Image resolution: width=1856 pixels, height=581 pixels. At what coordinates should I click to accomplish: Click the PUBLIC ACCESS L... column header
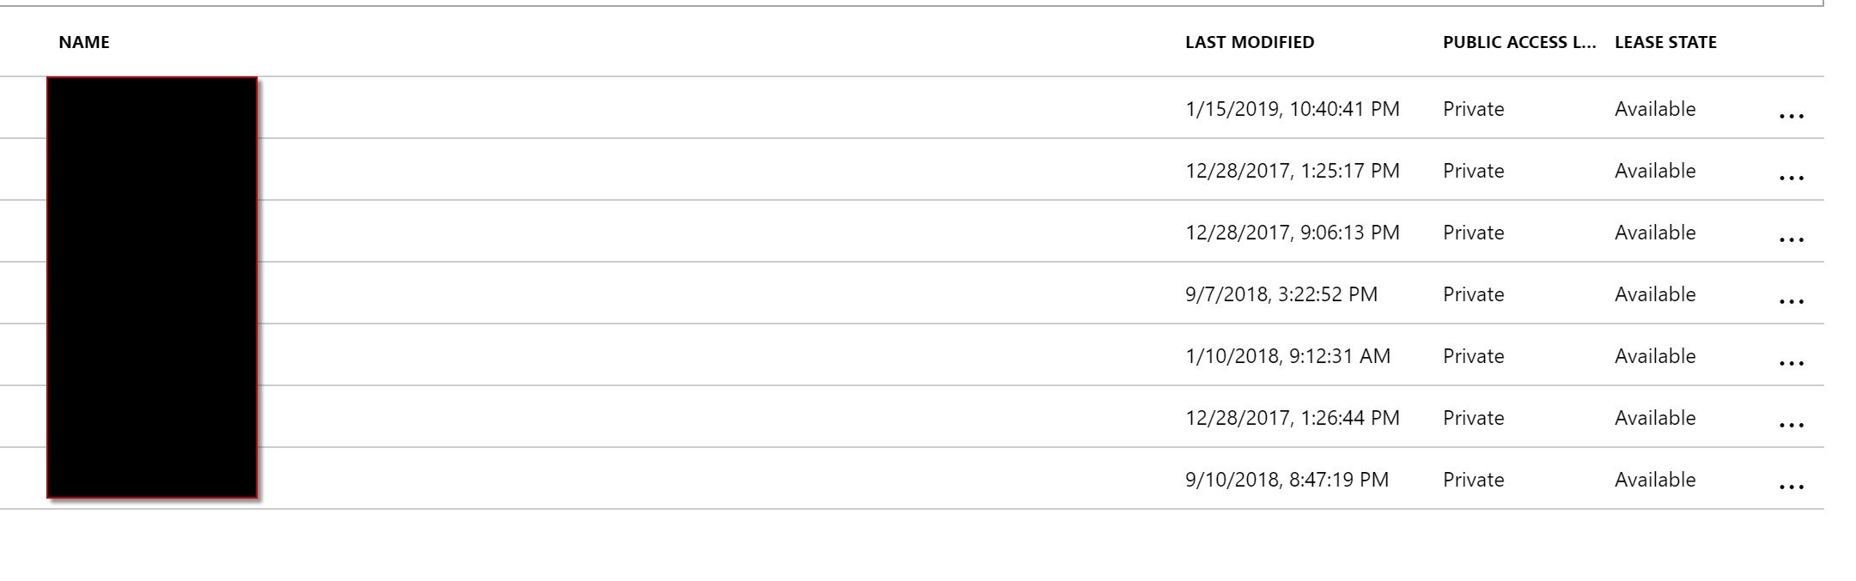(1518, 42)
